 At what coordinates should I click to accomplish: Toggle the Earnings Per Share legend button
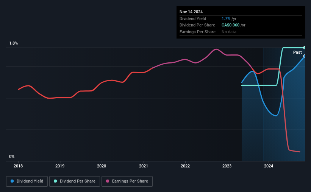[x=127, y=181]
